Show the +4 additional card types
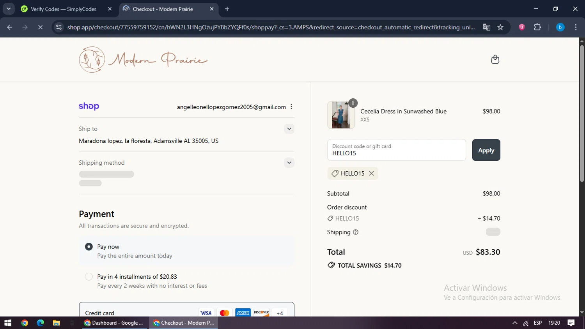 280,313
